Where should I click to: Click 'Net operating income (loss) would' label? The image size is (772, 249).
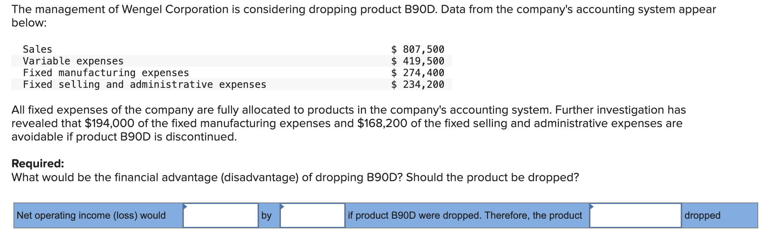91,215
